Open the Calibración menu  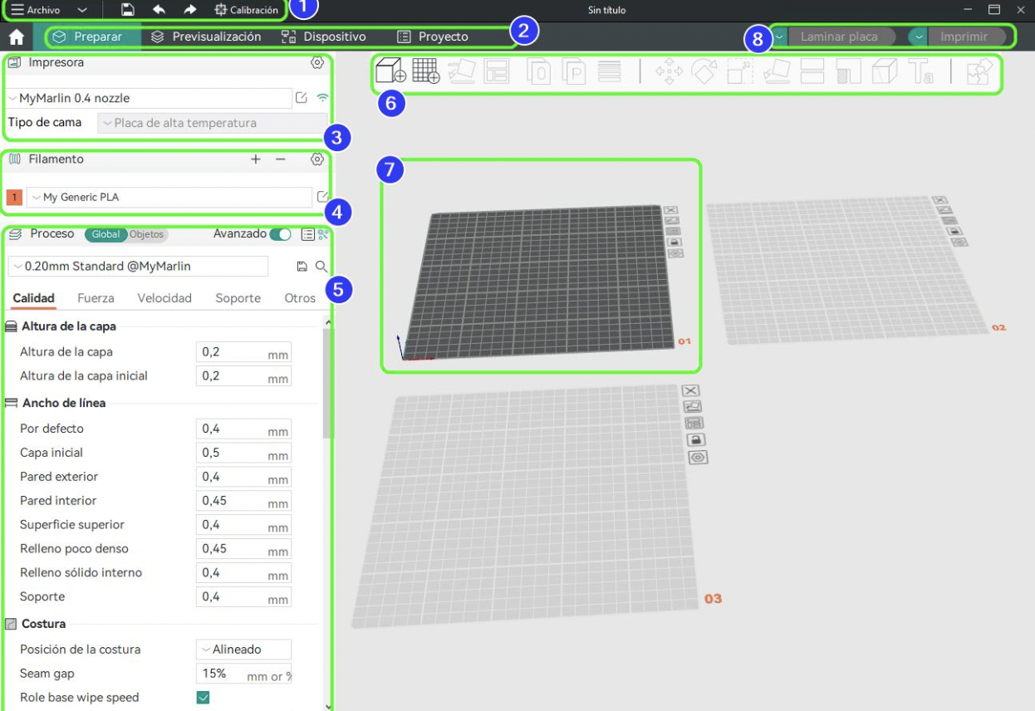pos(246,10)
